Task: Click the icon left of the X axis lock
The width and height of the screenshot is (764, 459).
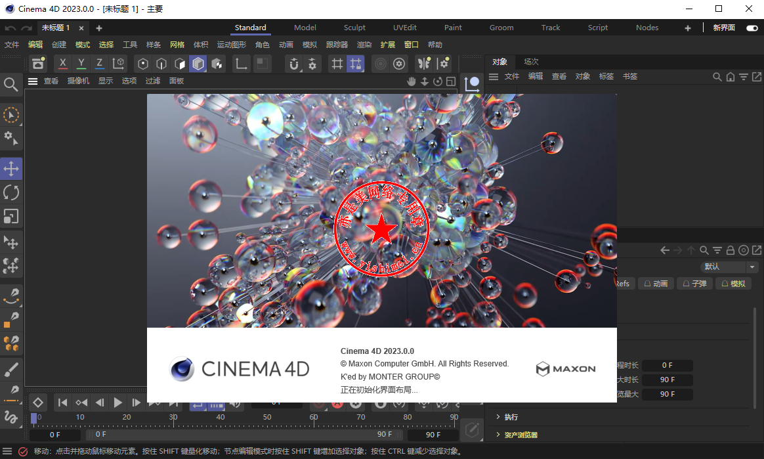Action: (38, 64)
